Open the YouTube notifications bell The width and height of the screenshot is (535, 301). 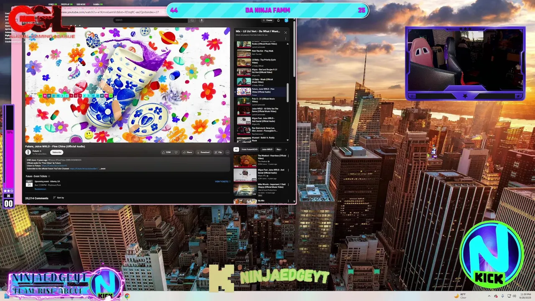278,20
